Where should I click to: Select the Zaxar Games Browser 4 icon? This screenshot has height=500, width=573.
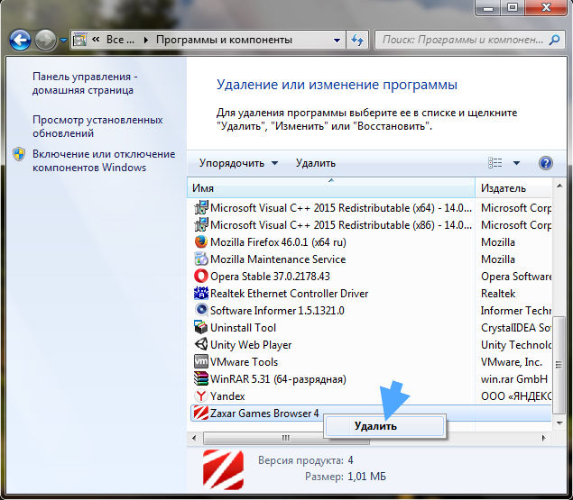click(201, 414)
